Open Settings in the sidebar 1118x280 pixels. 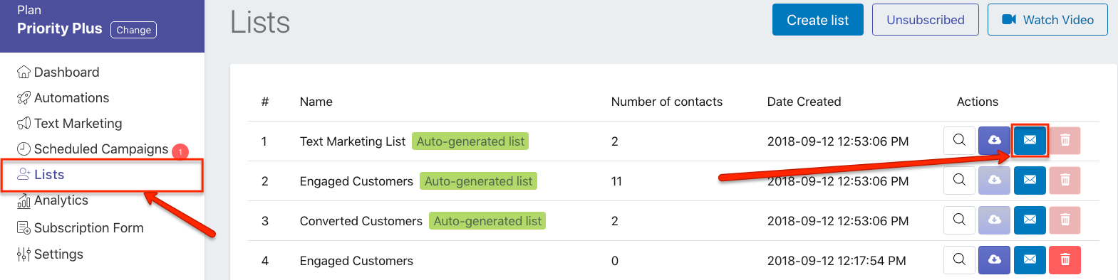[x=50, y=254]
